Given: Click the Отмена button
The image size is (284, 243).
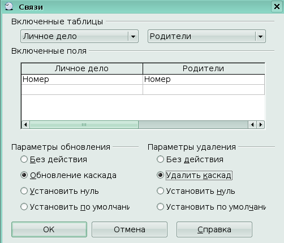Looking at the screenshot, I should coord(130,229).
